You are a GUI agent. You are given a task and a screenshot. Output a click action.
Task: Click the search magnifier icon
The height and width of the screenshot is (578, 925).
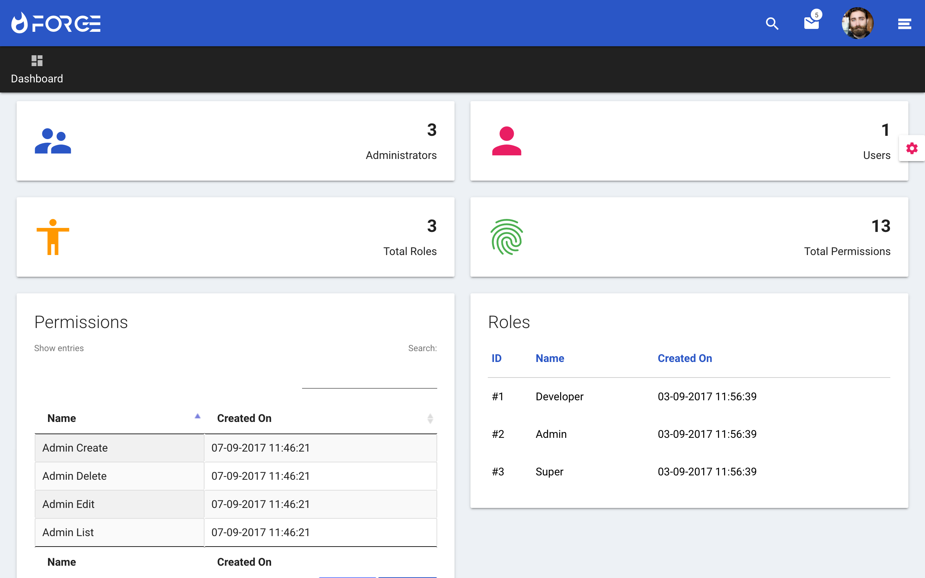click(772, 24)
